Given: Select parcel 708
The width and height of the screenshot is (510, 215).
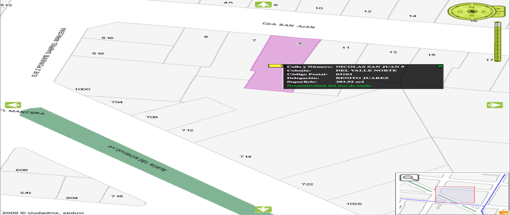Looking at the screenshot, I should tap(152, 117).
